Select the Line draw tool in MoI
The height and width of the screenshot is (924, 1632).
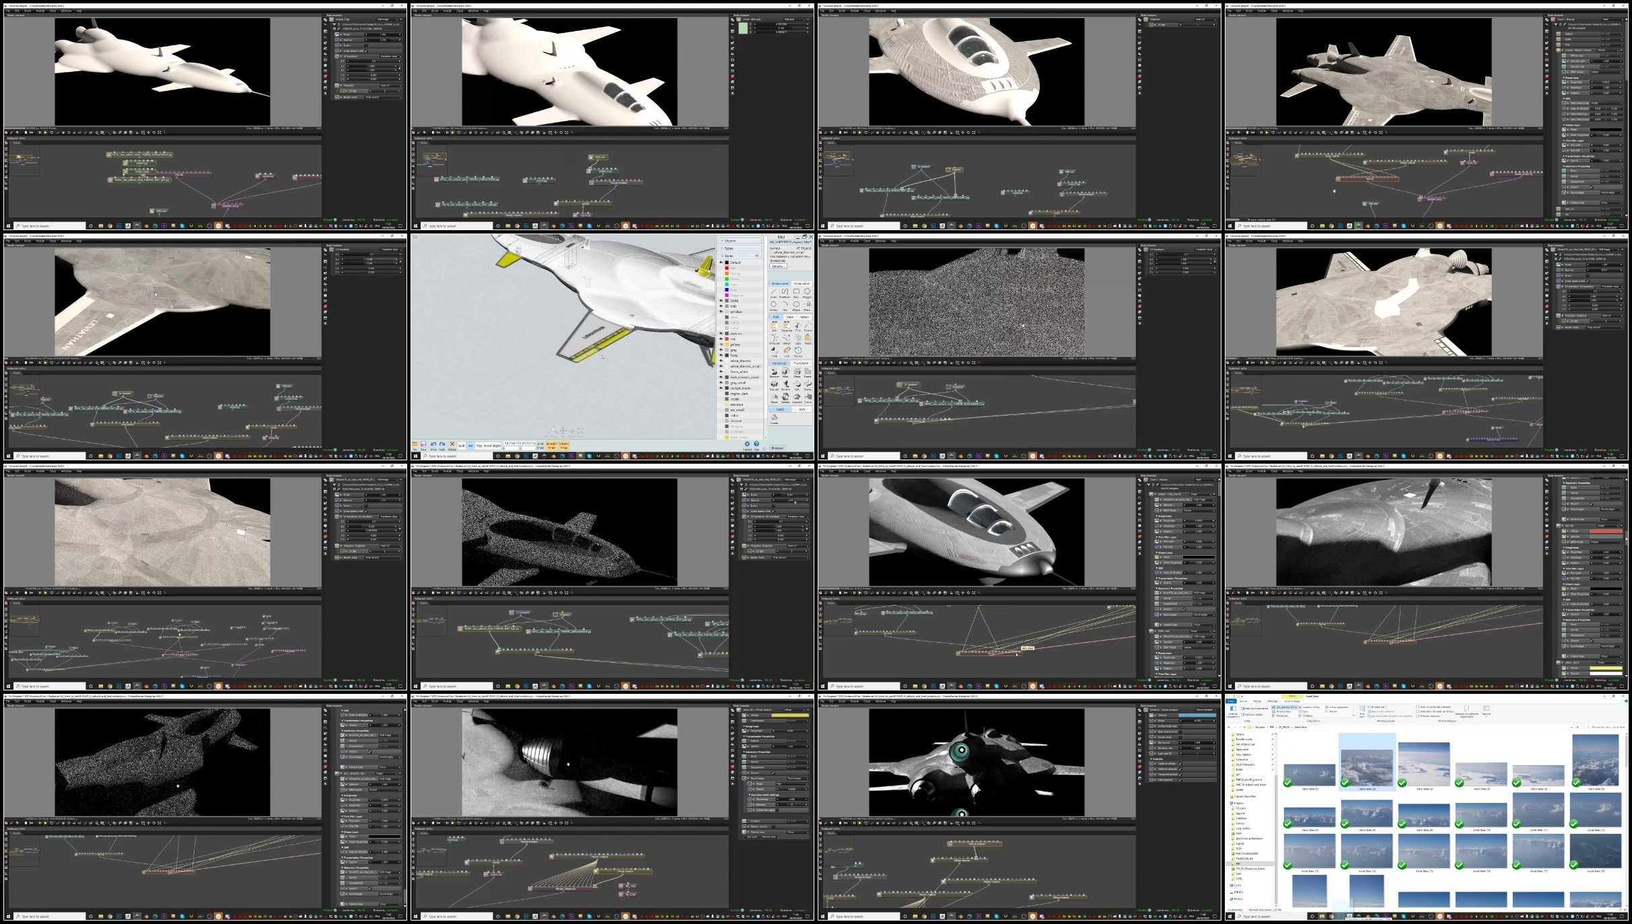(773, 293)
